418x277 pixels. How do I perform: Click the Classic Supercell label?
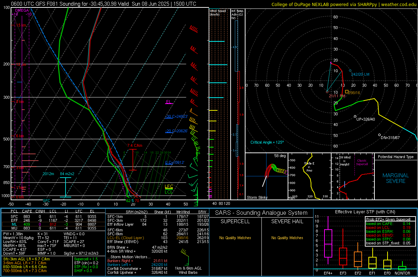coord(362,162)
